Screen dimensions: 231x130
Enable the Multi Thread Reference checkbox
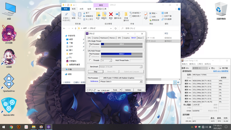[90, 56]
